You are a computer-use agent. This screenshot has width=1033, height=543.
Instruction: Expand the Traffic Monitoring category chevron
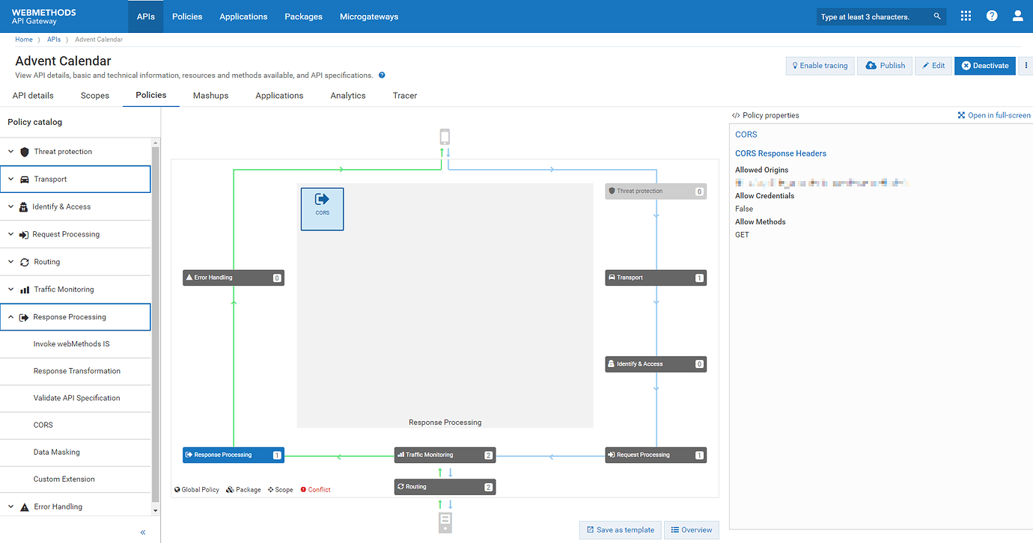coord(10,289)
